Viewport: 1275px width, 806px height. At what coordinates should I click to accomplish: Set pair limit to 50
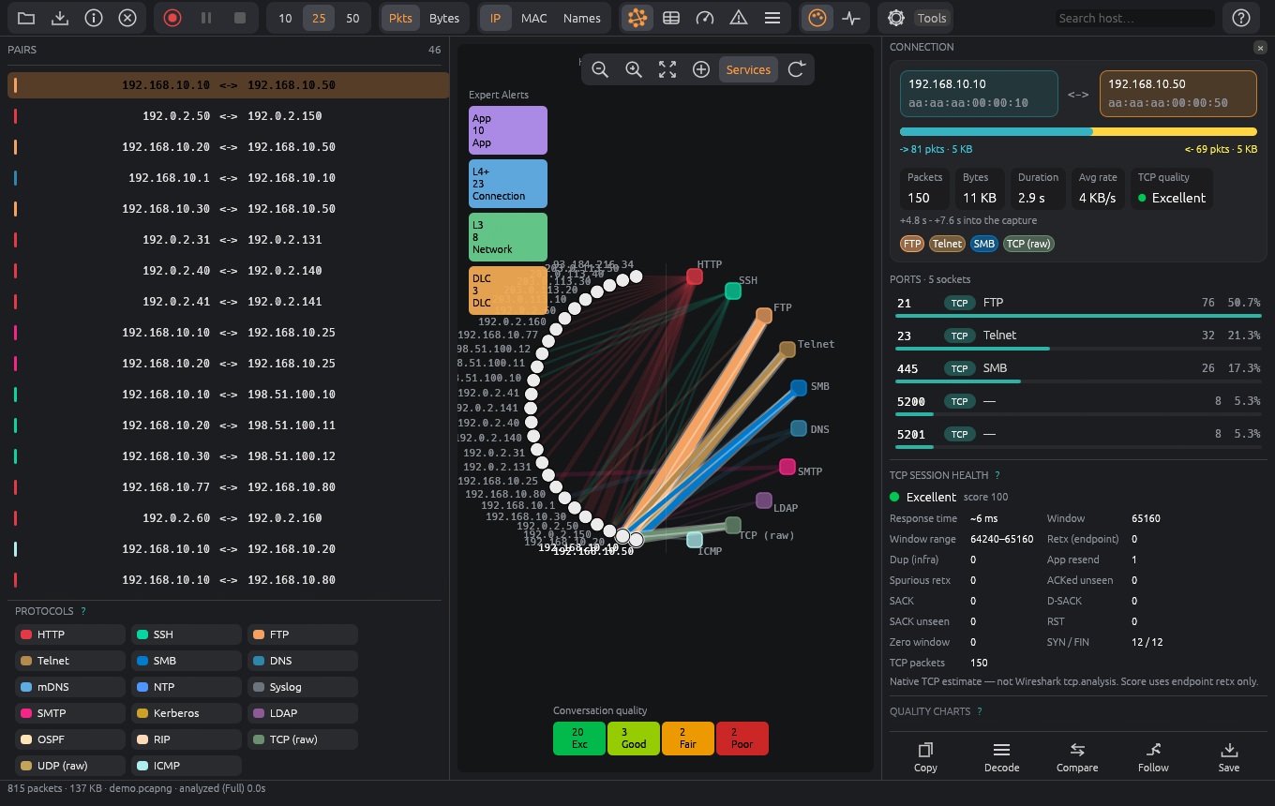click(352, 18)
